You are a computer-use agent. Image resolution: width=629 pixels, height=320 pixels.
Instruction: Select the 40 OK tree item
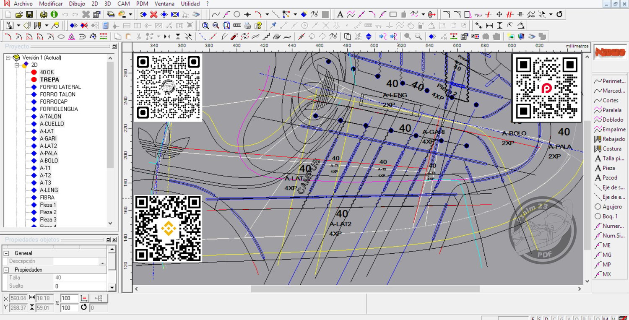(x=47, y=72)
